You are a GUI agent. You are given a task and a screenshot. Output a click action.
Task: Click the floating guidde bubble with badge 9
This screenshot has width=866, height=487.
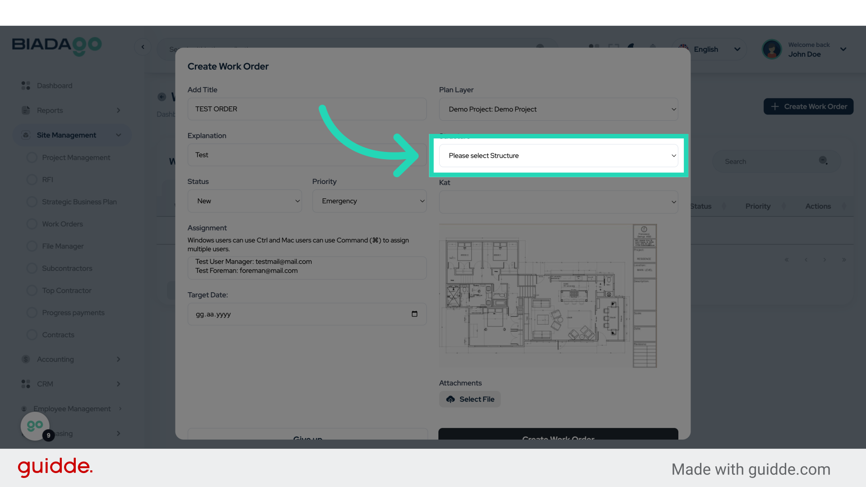point(35,426)
